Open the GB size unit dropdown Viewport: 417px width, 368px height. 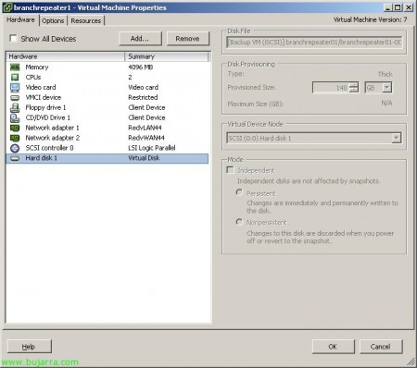[386, 88]
